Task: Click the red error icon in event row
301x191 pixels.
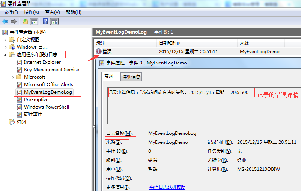Action: [x=98, y=51]
